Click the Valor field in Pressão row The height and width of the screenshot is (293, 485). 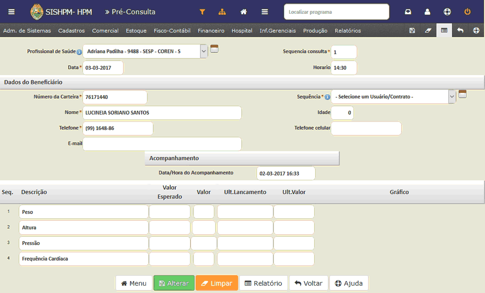click(x=203, y=243)
